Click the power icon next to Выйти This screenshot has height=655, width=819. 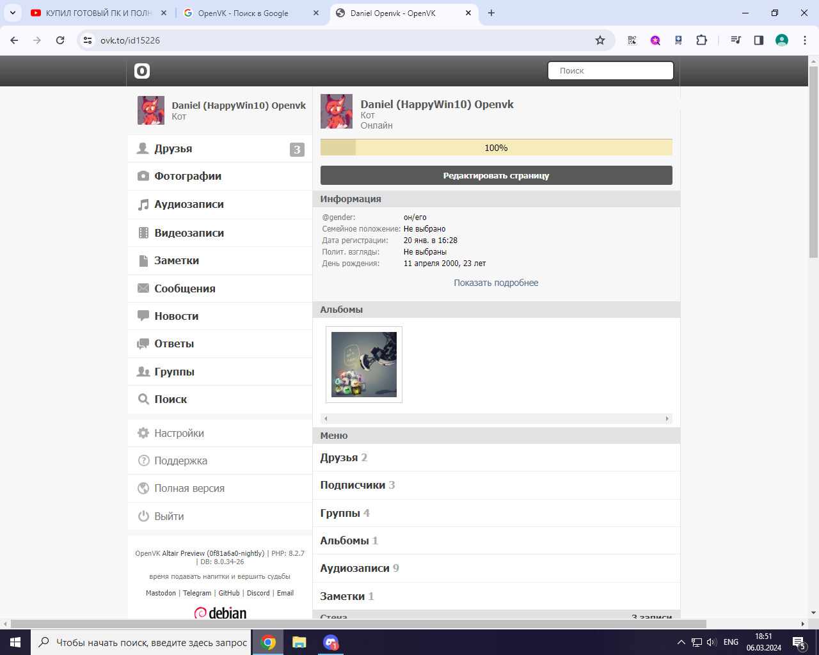[143, 516]
